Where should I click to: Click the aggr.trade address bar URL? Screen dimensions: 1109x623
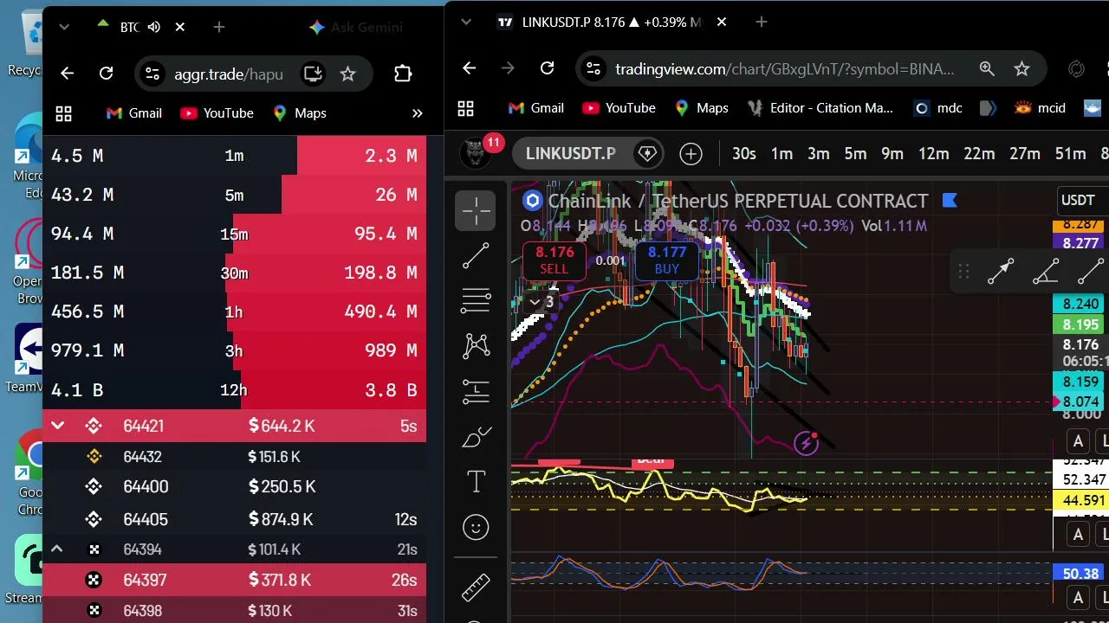(x=229, y=74)
